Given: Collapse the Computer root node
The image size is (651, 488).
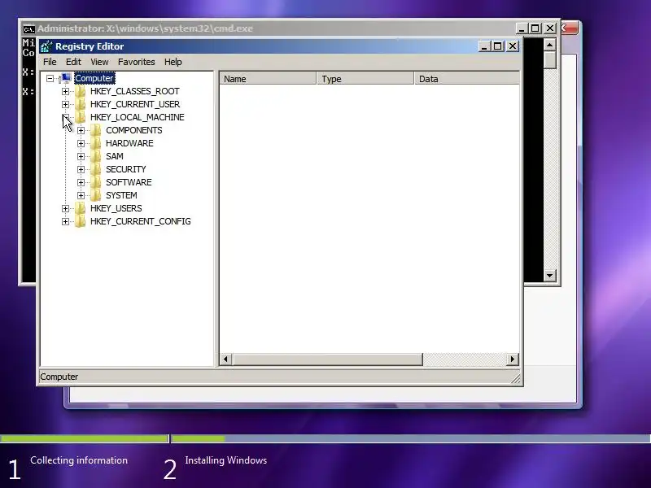Looking at the screenshot, I should click(x=50, y=78).
